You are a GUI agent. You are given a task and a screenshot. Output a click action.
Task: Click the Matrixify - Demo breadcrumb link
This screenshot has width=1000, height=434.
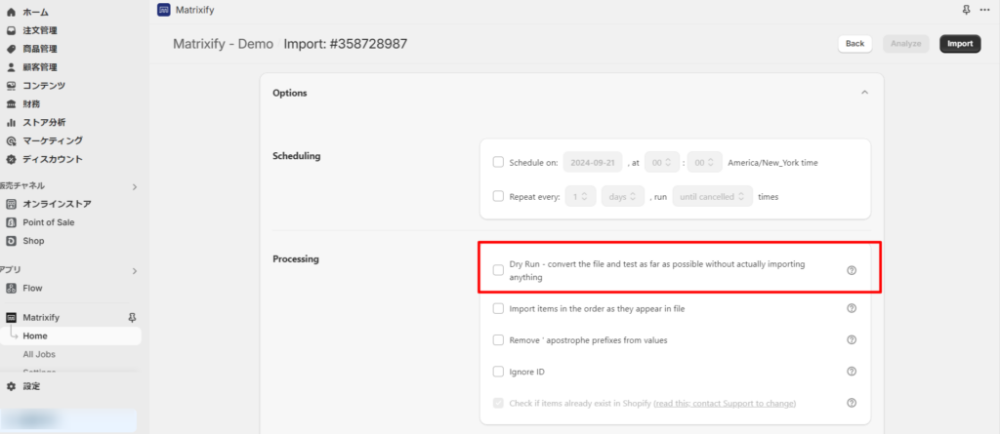tap(224, 44)
